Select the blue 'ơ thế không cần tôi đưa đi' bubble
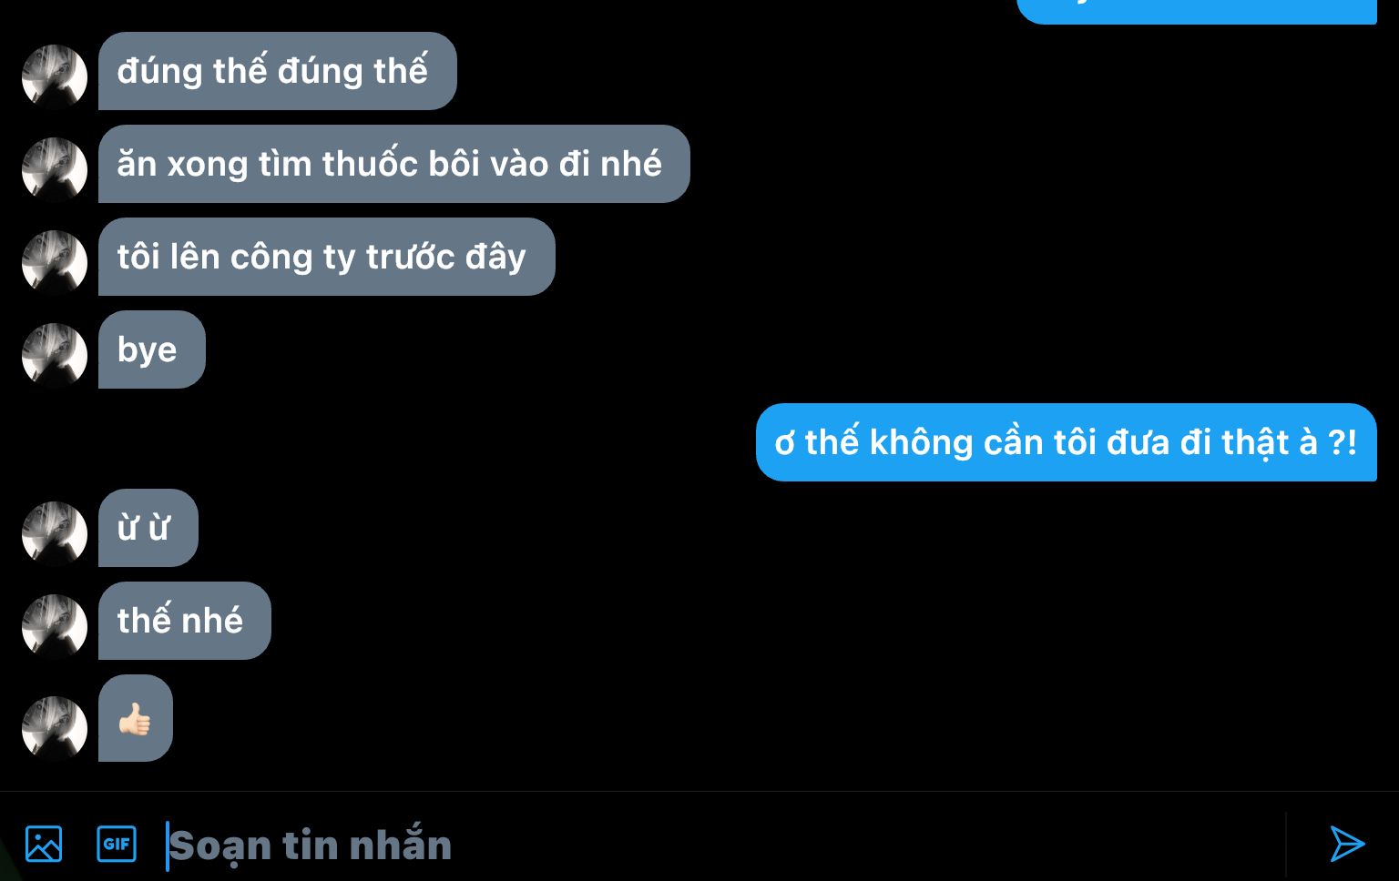1399x881 pixels. pyautogui.click(x=1067, y=442)
